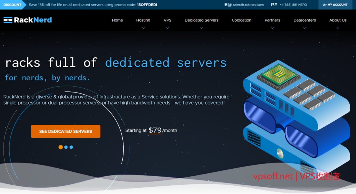Click the RackNerd logo

[28, 20]
